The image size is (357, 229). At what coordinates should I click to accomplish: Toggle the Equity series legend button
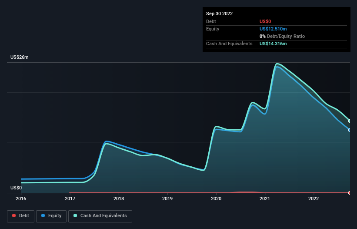(x=51, y=216)
